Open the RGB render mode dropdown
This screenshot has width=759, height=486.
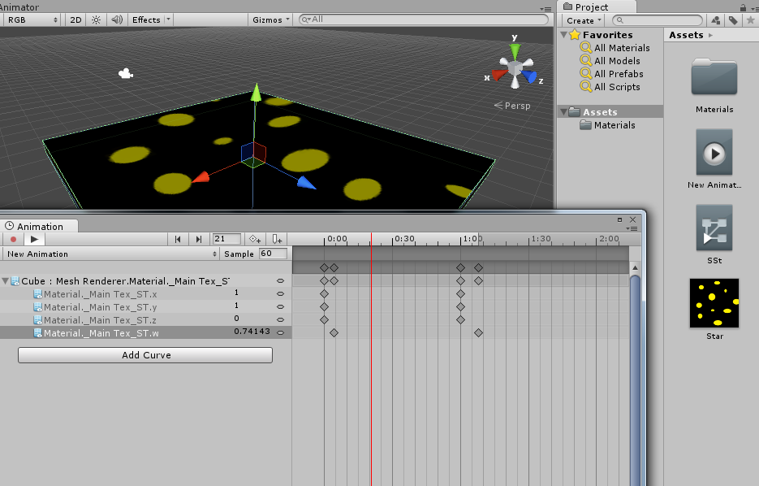point(32,20)
